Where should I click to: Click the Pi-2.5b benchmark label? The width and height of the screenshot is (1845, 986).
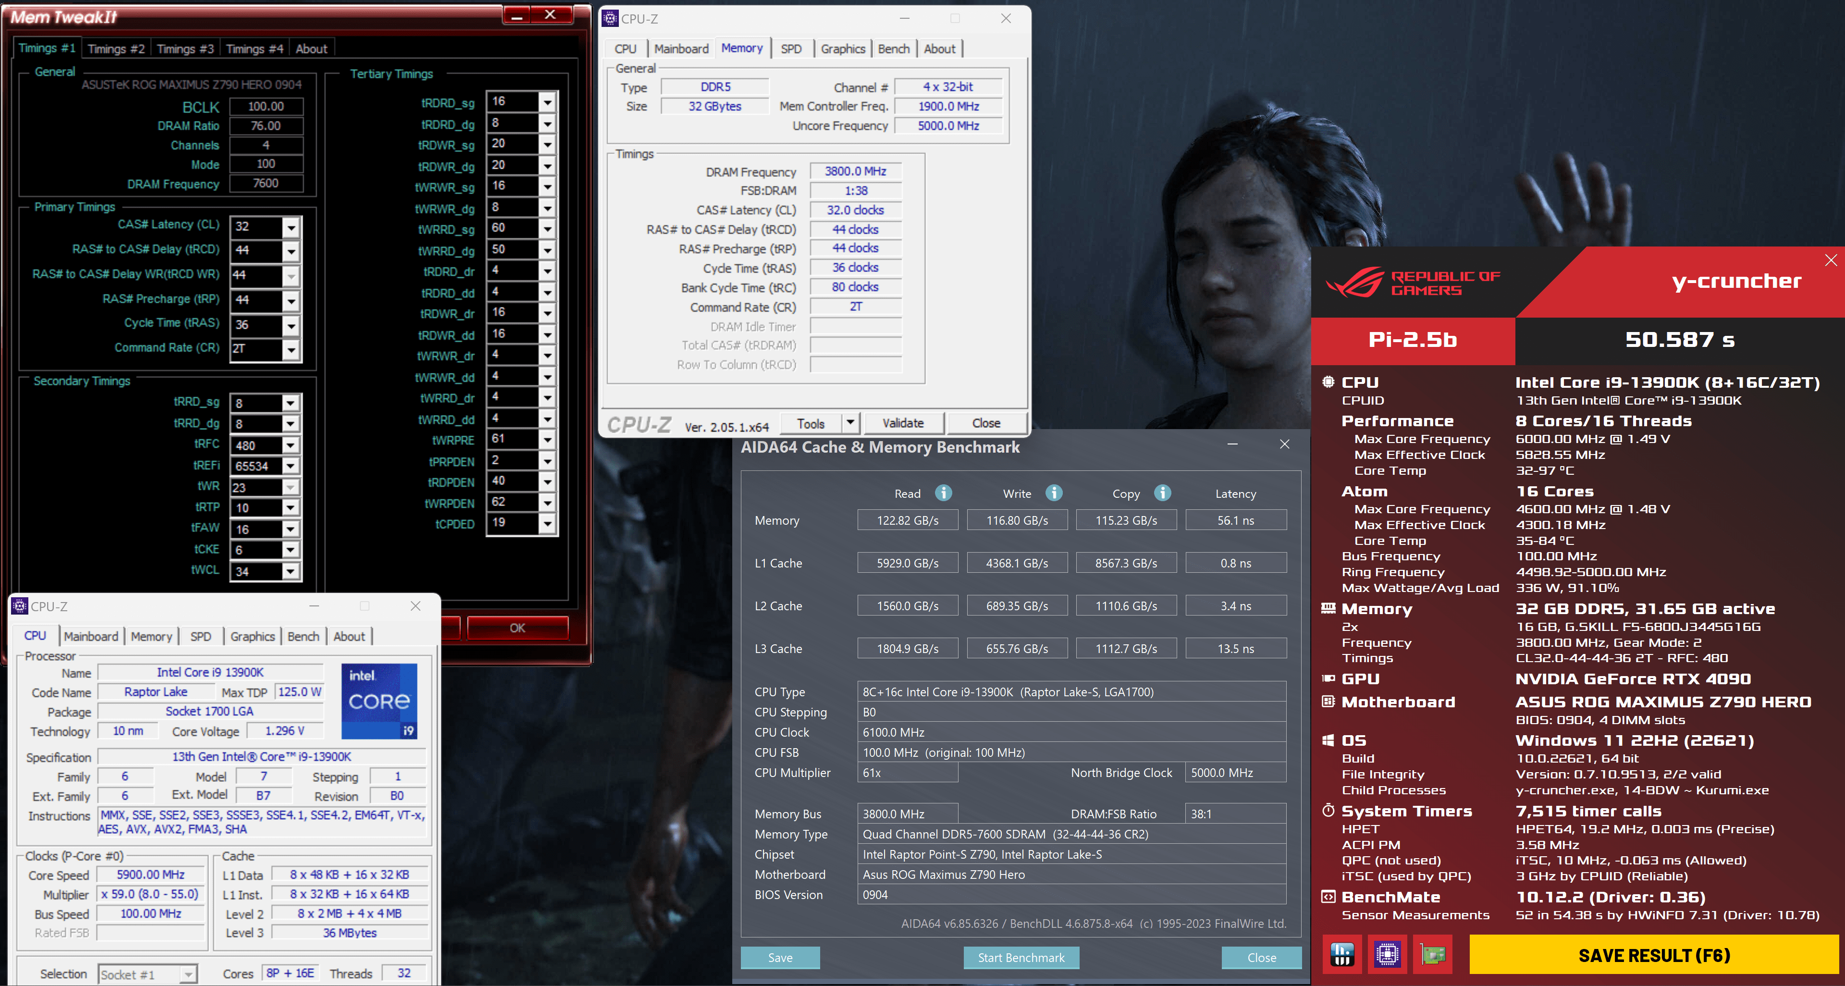(1413, 340)
